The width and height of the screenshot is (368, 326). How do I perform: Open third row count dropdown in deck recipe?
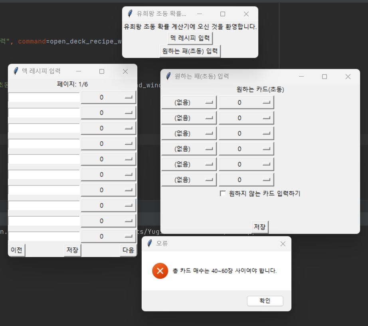[x=109, y=128]
